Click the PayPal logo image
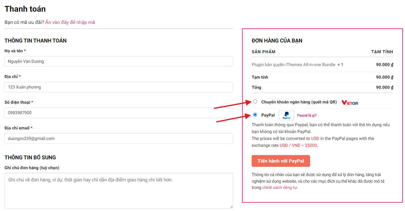The width and height of the screenshot is (405, 211). (286, 115)
